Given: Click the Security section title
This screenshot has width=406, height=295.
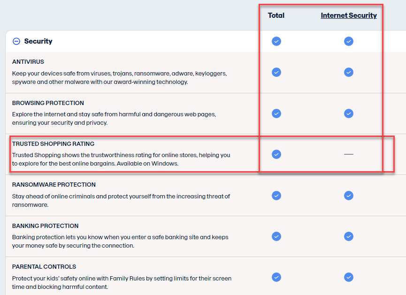Looking at the screenshot, I should [x=38, y=41].
